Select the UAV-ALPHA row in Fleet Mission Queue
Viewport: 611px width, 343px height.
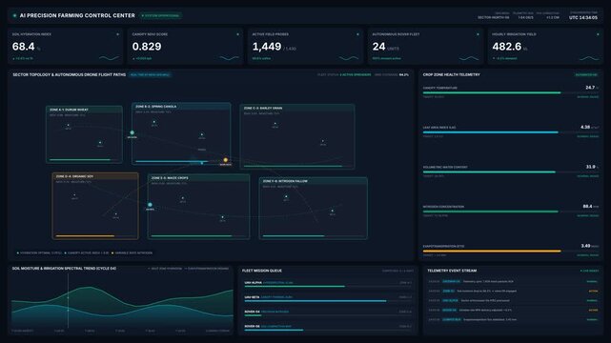(x=328, y=284)
